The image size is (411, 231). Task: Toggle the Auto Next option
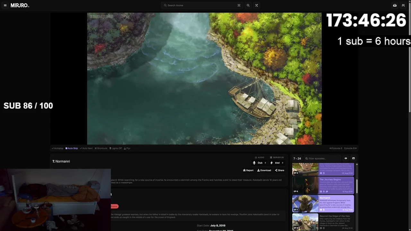tap(86, 148)
